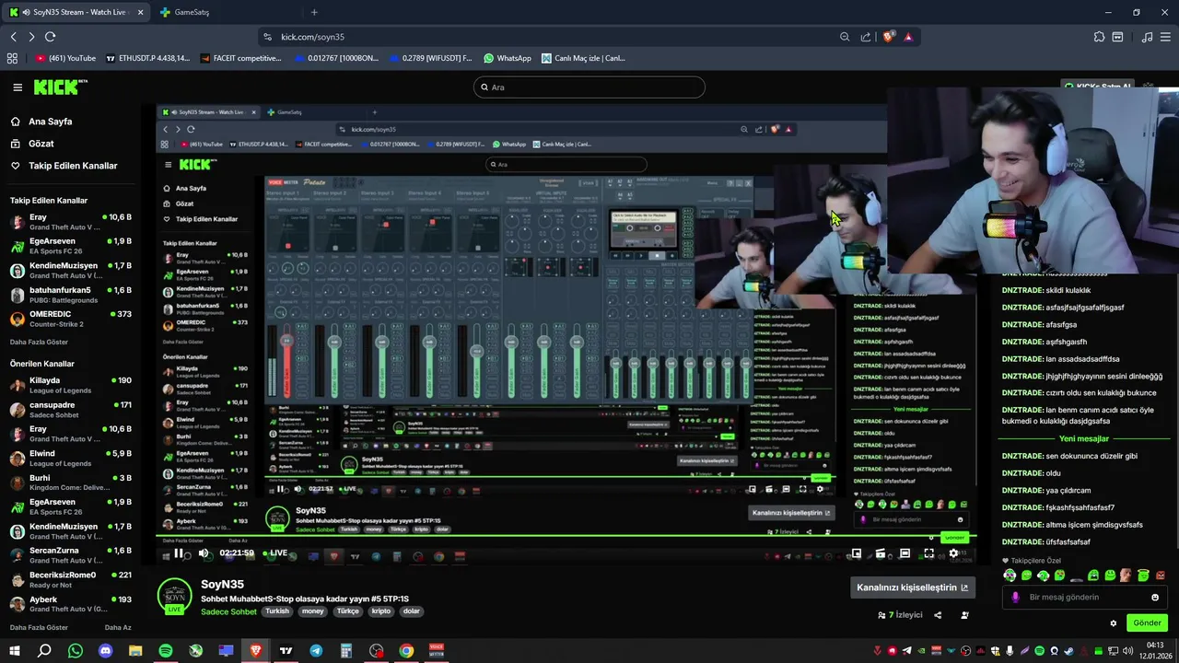
Task: Open the ETHUSDT.P bookmark
Action: click(x=147, y=58)
